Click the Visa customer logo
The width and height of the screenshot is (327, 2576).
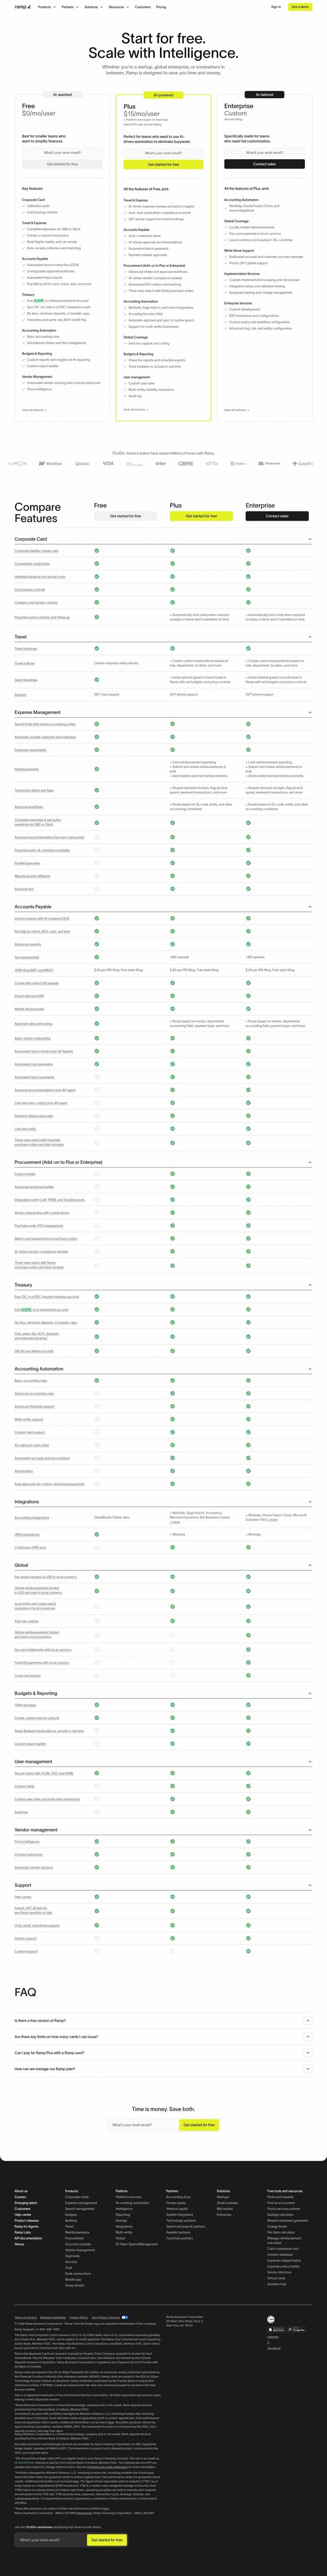coord(108,464)
